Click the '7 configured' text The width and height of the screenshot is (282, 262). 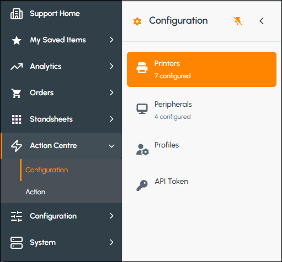coord(173,76)
